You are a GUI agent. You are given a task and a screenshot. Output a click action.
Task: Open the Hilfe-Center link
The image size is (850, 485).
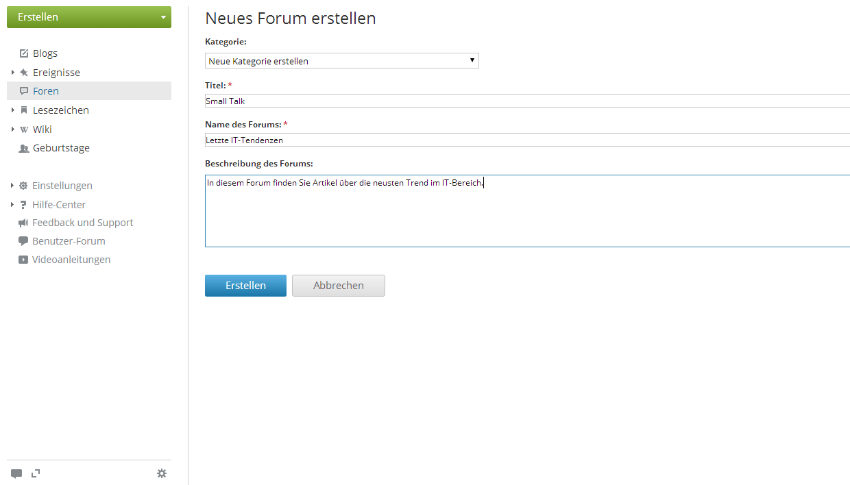pos(59,205)
